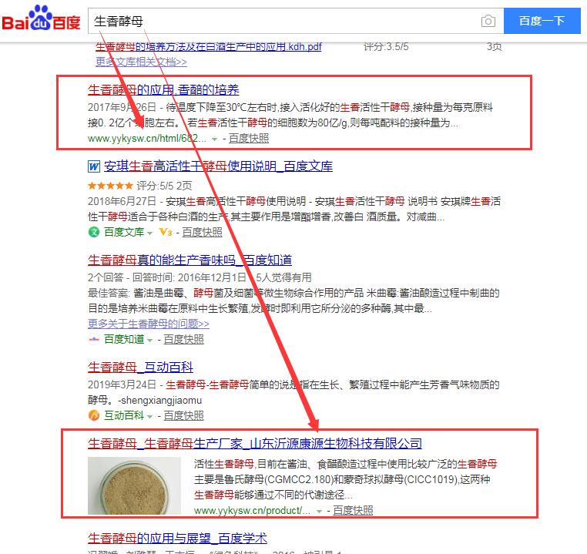The height and width of the screenshot is (554, 587).
Task: Click the yeast powder product thumbnail
Action: (x=134, y=486)
